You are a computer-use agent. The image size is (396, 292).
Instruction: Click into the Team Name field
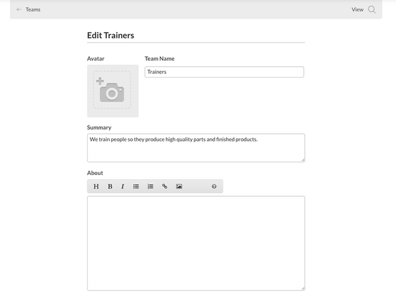(224, 72)
